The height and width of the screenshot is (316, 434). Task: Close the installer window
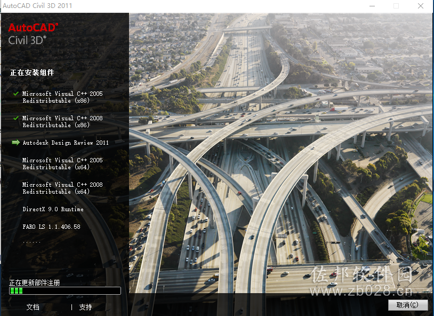click(x=421, y=6)
